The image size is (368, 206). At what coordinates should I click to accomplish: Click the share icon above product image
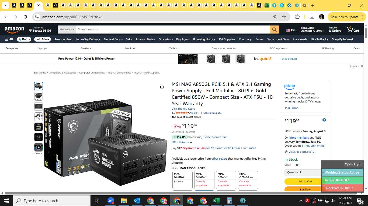[162, 86]
